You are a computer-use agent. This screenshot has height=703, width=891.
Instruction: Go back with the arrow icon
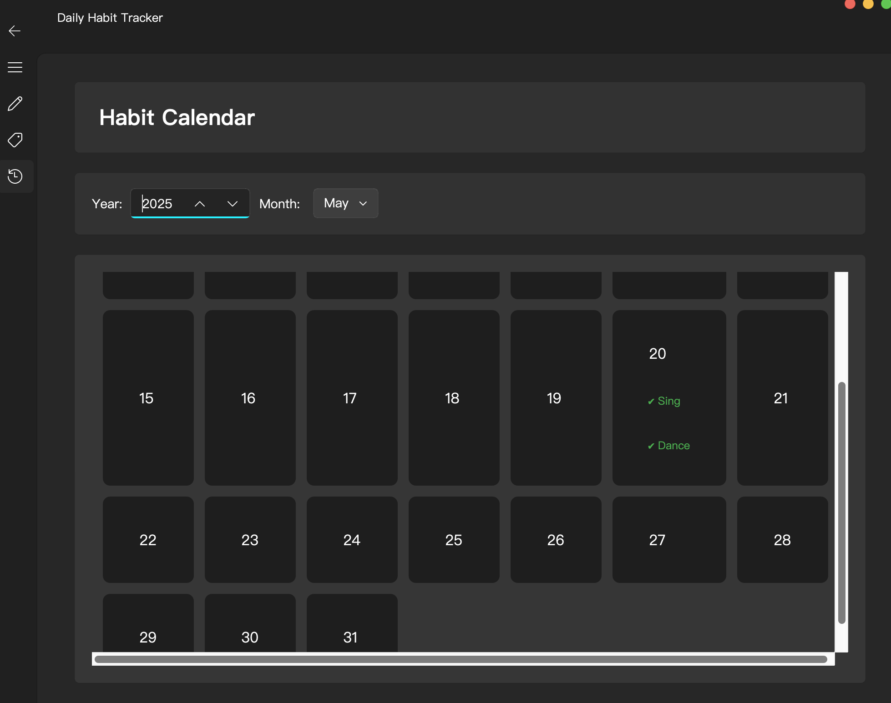click(x=15, y=31)
